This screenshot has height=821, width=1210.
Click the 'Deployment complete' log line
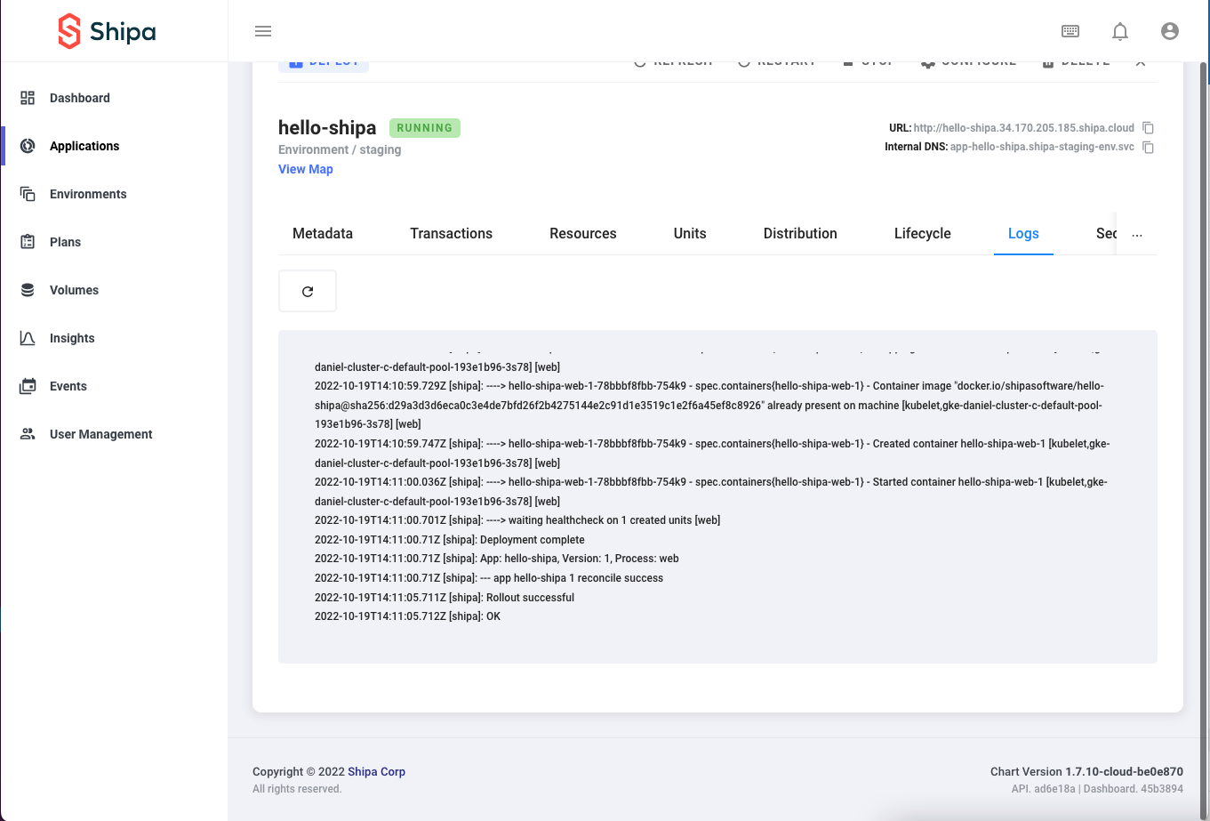tap(450, 540)
